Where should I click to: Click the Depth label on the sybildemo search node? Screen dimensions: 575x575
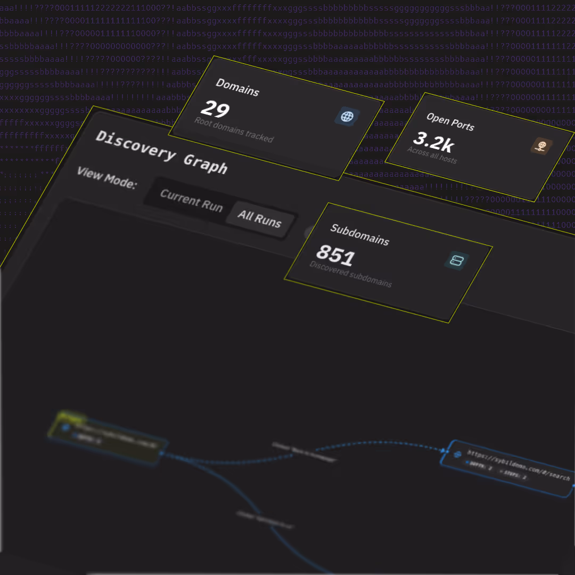pos(479,465)
